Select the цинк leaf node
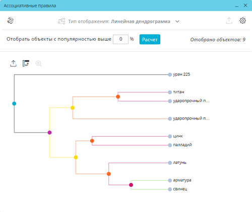 (x=170, y=136)
